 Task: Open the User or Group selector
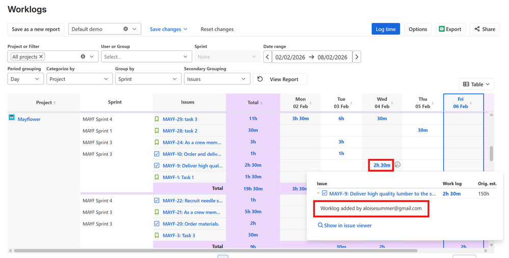click(146, 56)
